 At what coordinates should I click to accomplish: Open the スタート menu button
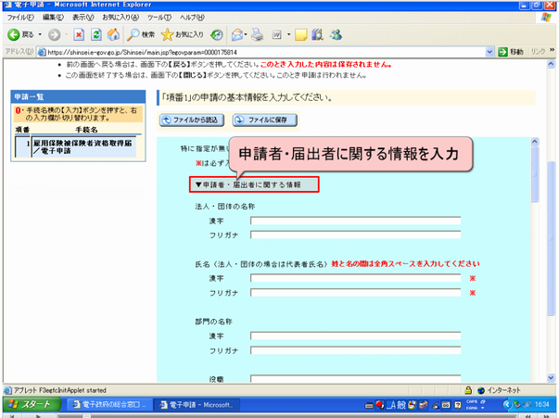tap(32, 404)
